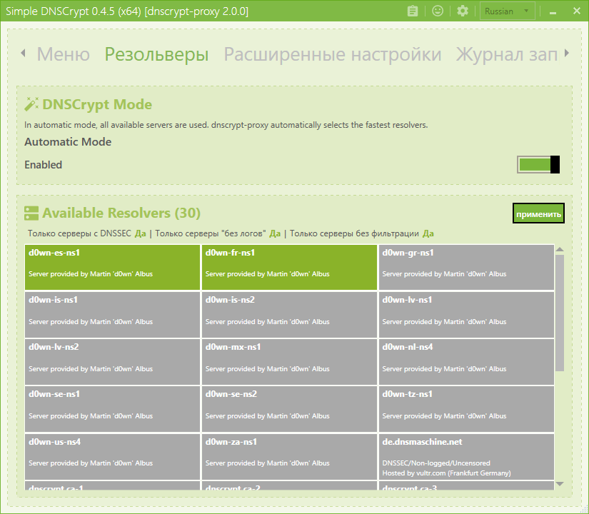
Task: Toggle the без фильтрации filter Да
Action: 428,233
